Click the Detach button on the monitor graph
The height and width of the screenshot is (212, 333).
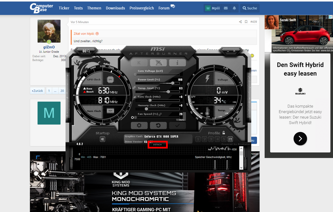coord(158,145)
